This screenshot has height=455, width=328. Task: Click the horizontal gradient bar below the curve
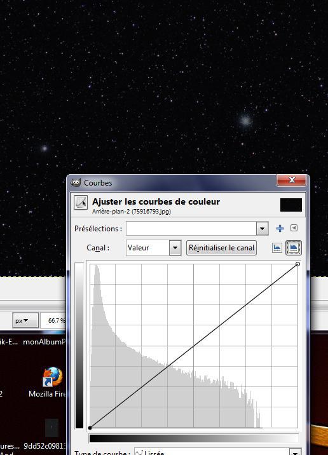[194, 438]
